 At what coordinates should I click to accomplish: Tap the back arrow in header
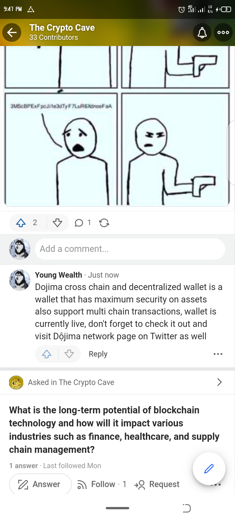tap(12, 32)
